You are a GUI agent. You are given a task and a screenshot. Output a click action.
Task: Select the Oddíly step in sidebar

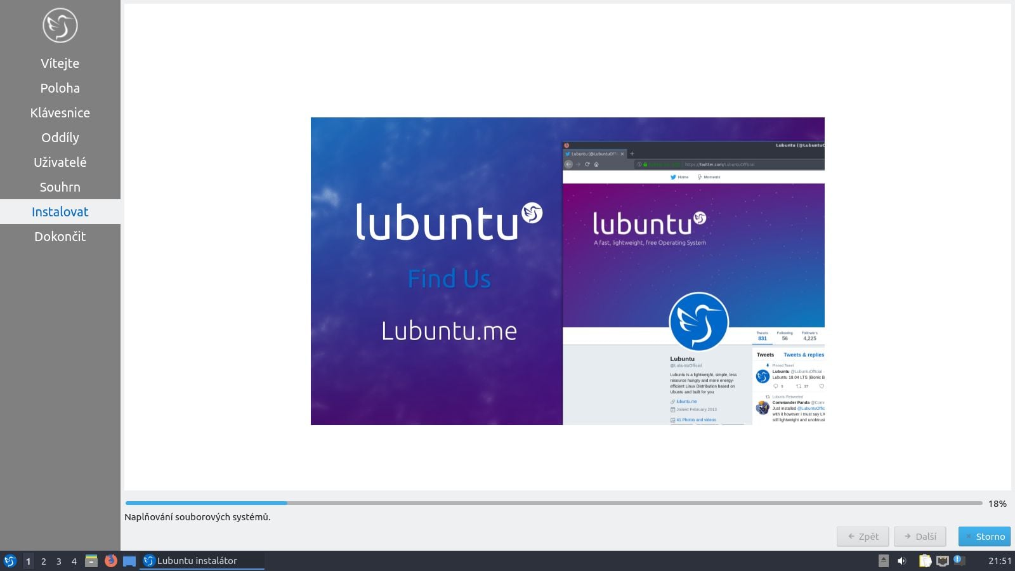(60, 137)
